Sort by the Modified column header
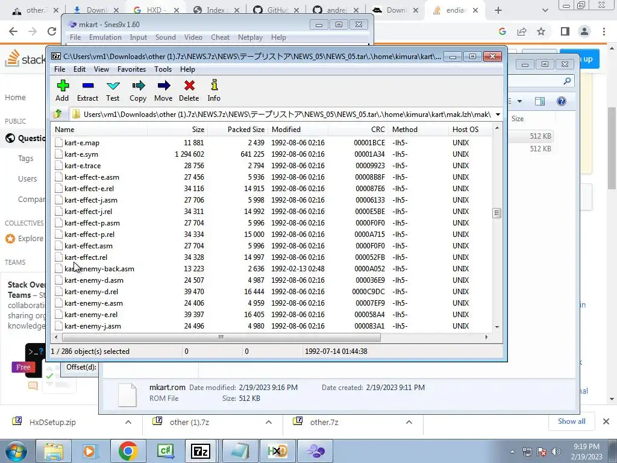Viewport: 617px width, 463px height. point(298,130)
